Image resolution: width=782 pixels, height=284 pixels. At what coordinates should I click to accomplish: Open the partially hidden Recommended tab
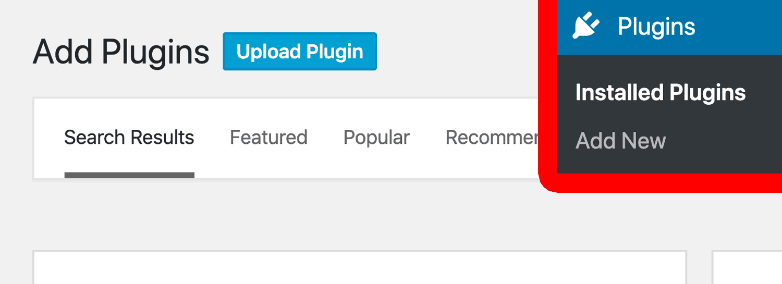[x=491, y=138]
